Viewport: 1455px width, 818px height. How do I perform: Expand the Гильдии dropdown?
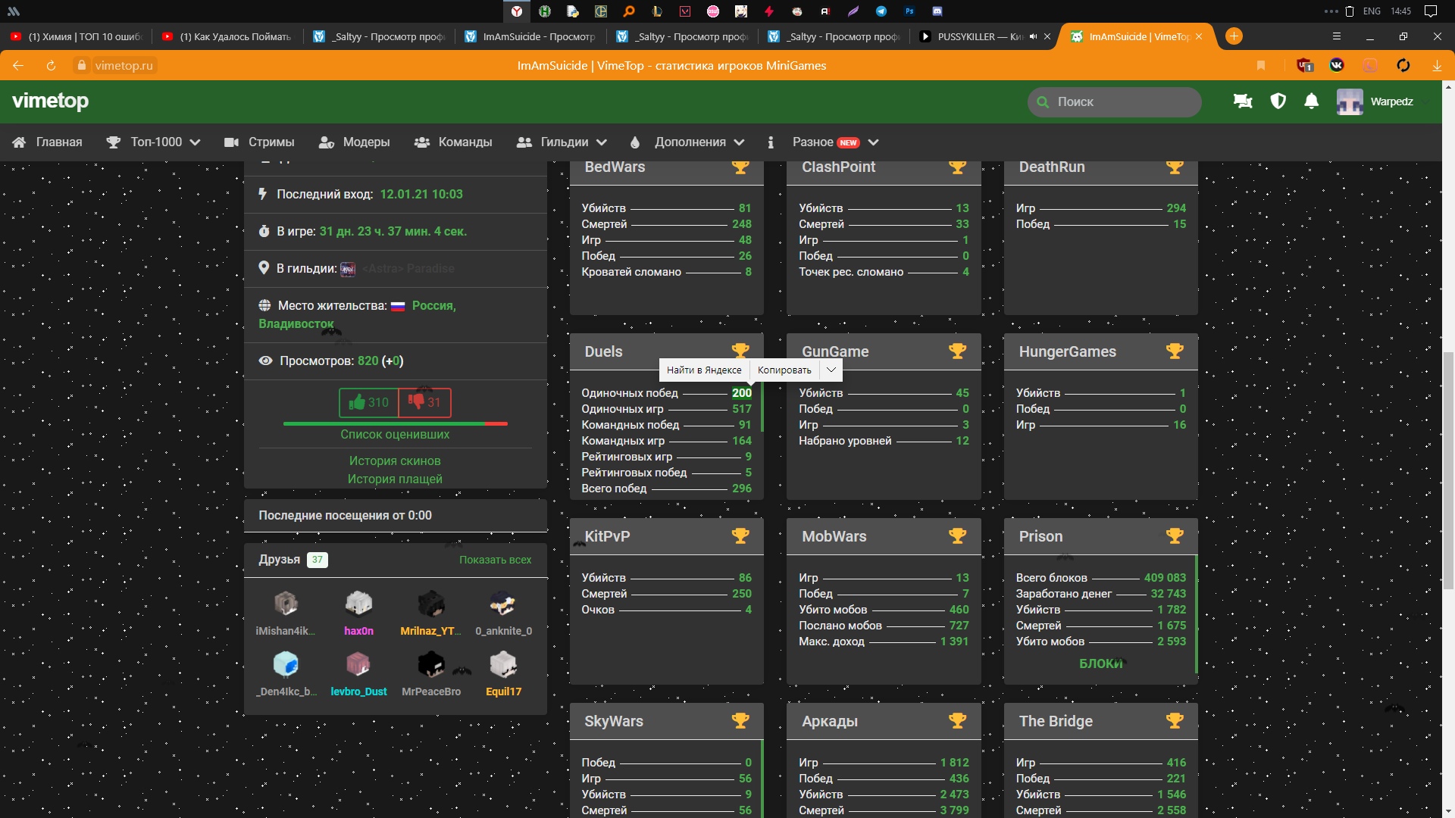[x=602, y=142]
